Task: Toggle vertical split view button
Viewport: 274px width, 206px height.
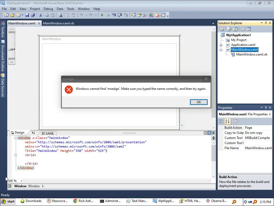Action: 205,133
